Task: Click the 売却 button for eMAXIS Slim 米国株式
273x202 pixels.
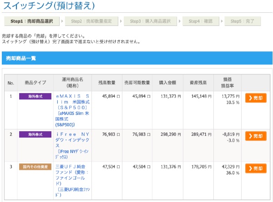Action: click(256, 98)
